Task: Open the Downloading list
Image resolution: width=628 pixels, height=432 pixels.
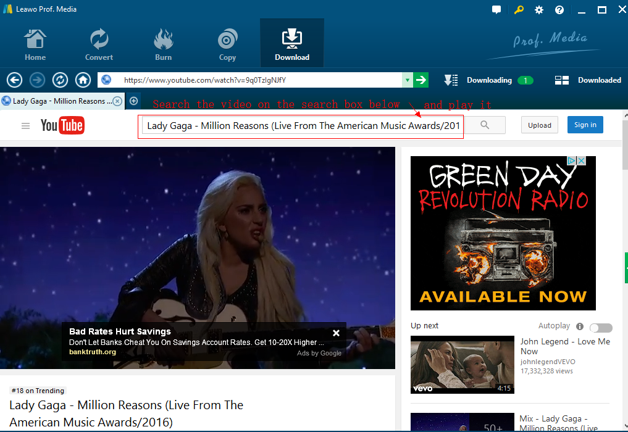Action: pyautogui.click(x=488, y=80)
